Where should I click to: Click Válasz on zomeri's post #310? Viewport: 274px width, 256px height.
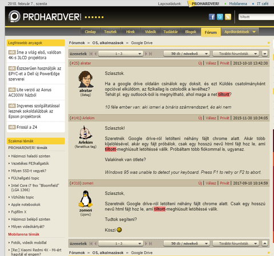211,183
